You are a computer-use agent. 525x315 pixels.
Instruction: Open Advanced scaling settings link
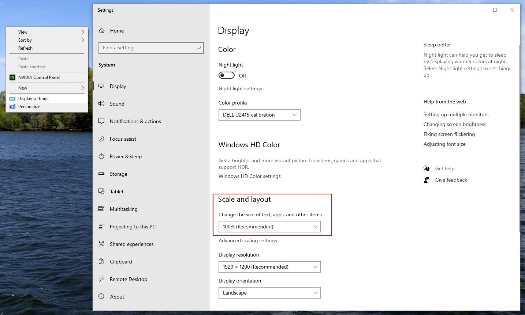pos(247,240)
